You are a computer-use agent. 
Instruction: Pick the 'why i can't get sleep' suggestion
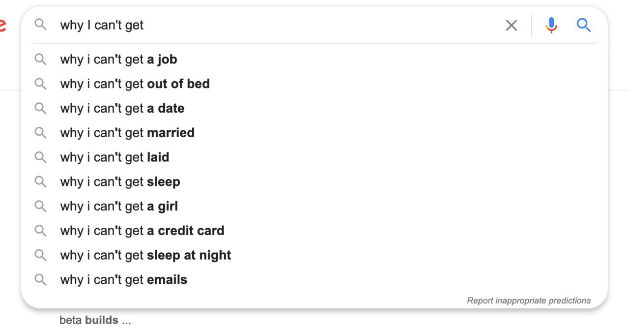click(314, 182)
